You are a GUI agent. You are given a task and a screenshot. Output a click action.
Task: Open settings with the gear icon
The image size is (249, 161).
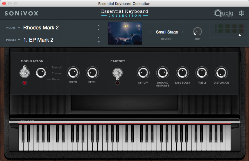click(x=241, y=13)
